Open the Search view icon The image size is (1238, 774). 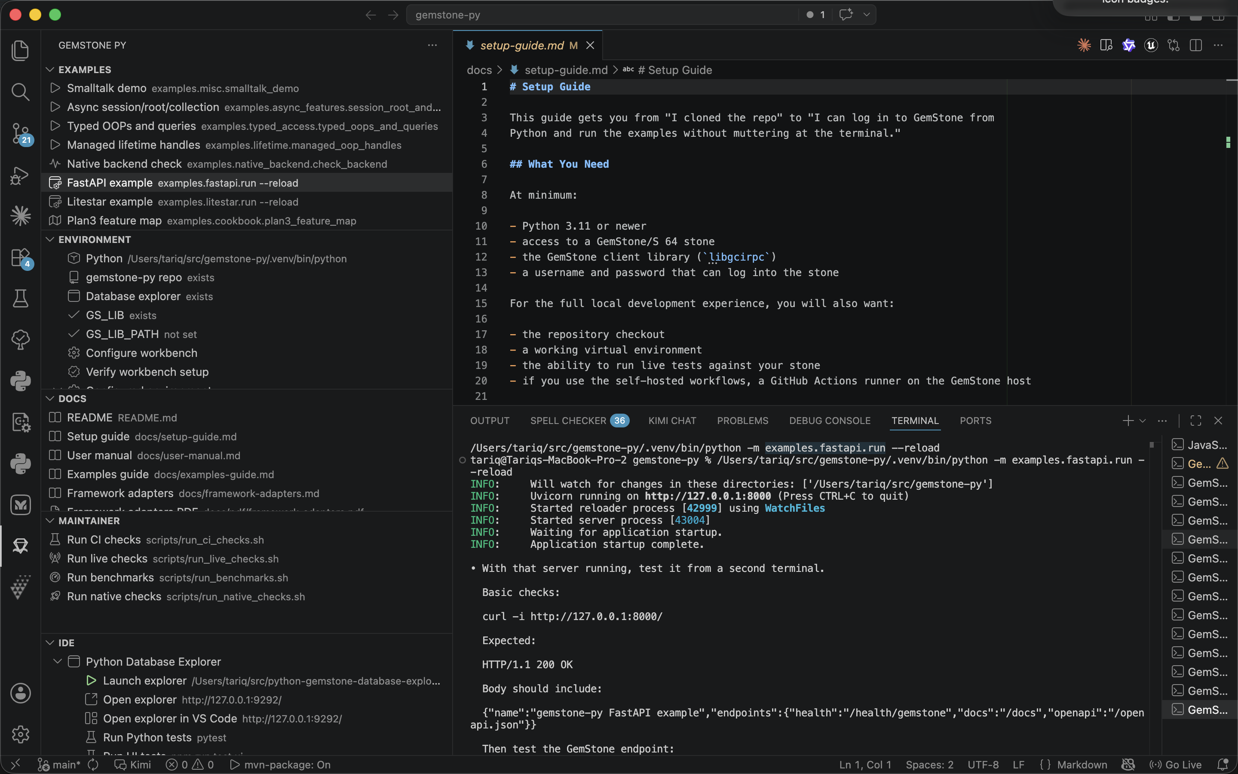(x=21, y=92)
